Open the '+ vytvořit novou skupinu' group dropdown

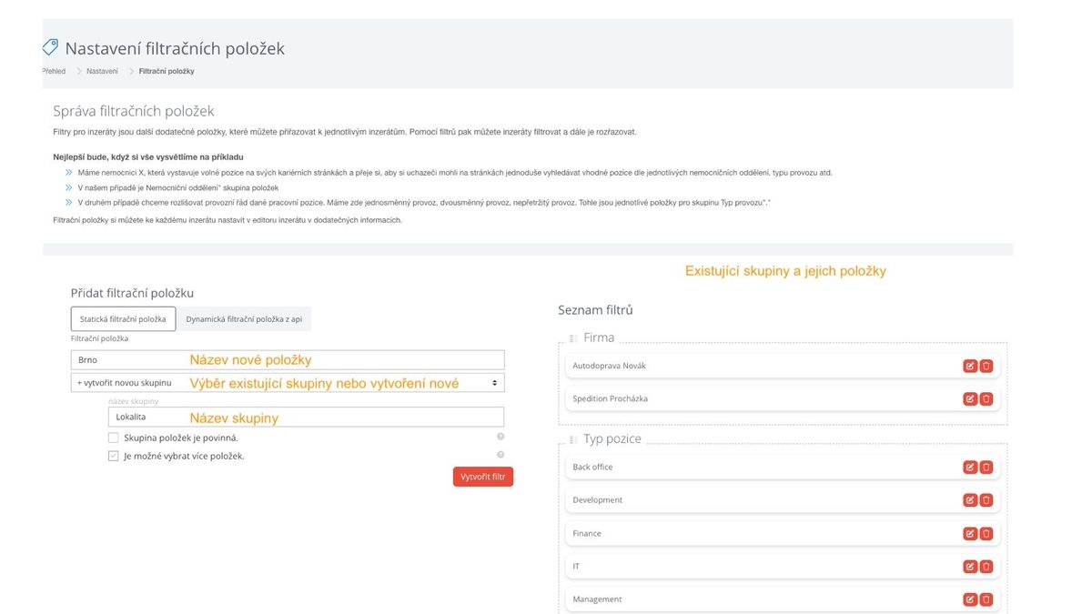click(x=288, y=383)
